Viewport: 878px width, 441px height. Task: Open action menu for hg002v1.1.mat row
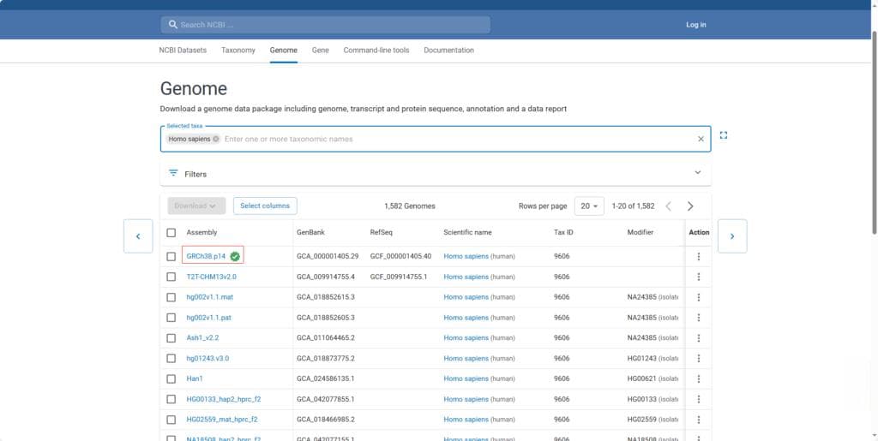tap(698, 297)
